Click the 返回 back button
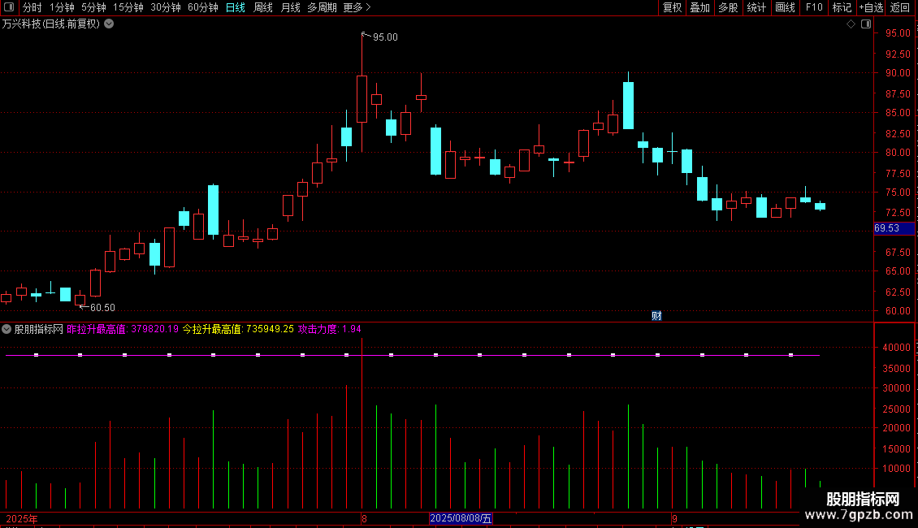 tap(900, 7)
